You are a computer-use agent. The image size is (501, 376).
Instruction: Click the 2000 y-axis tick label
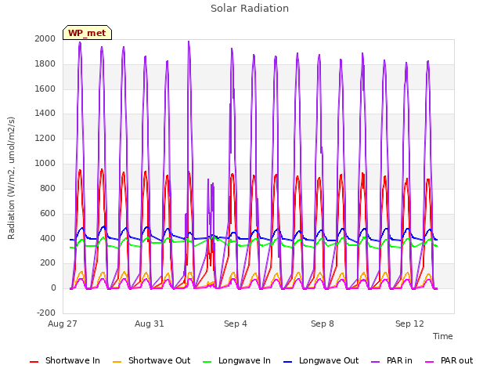coord(45,38)
